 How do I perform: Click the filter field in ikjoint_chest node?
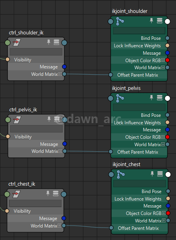(139, 184)
